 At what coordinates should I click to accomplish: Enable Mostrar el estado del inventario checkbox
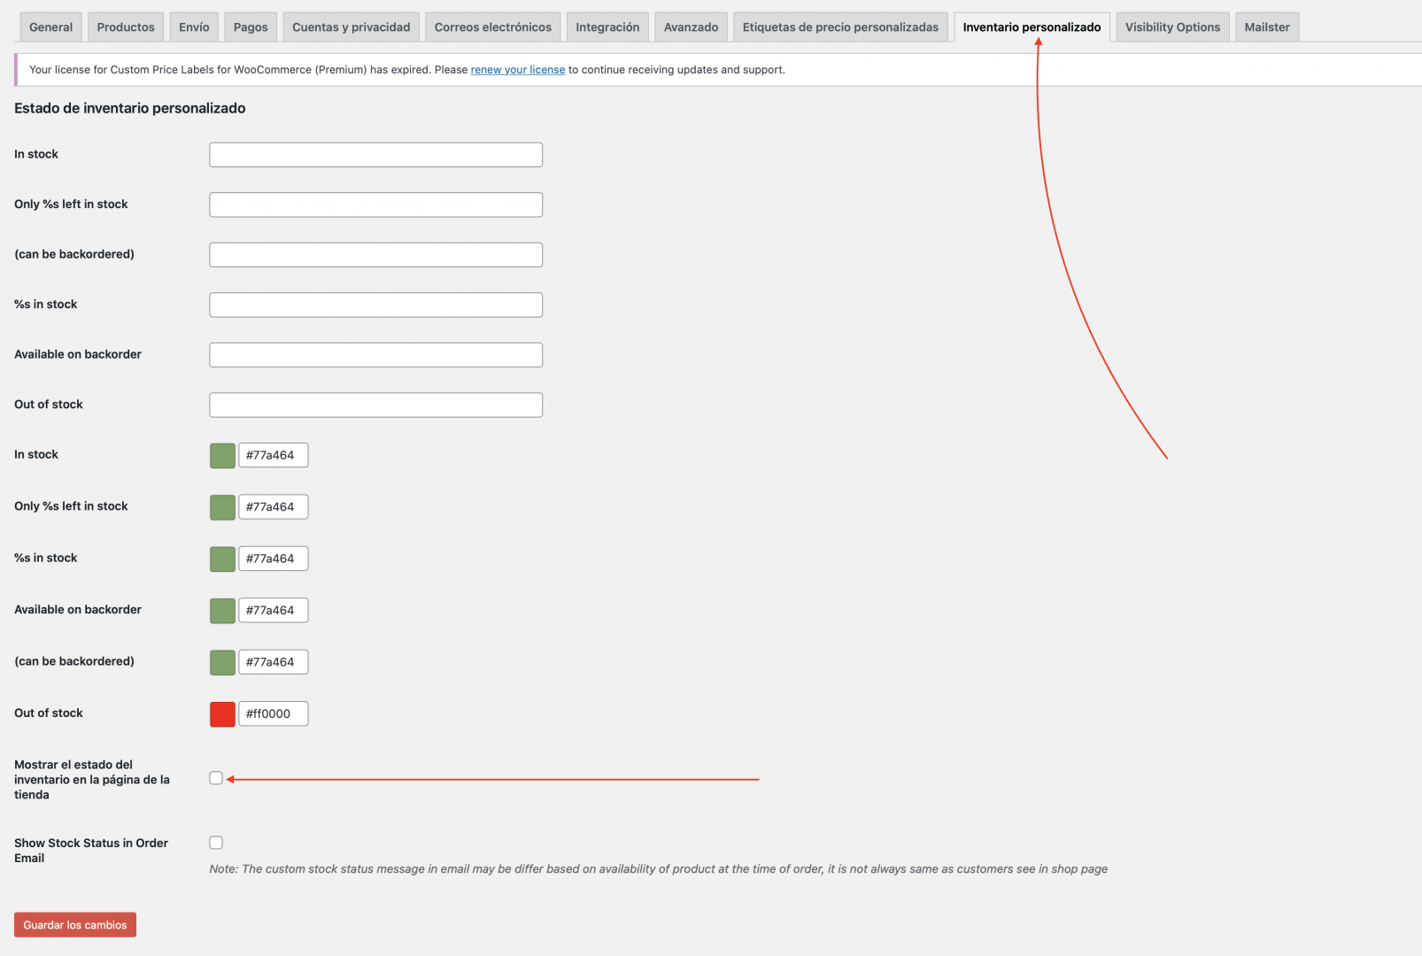coord(216,778)
